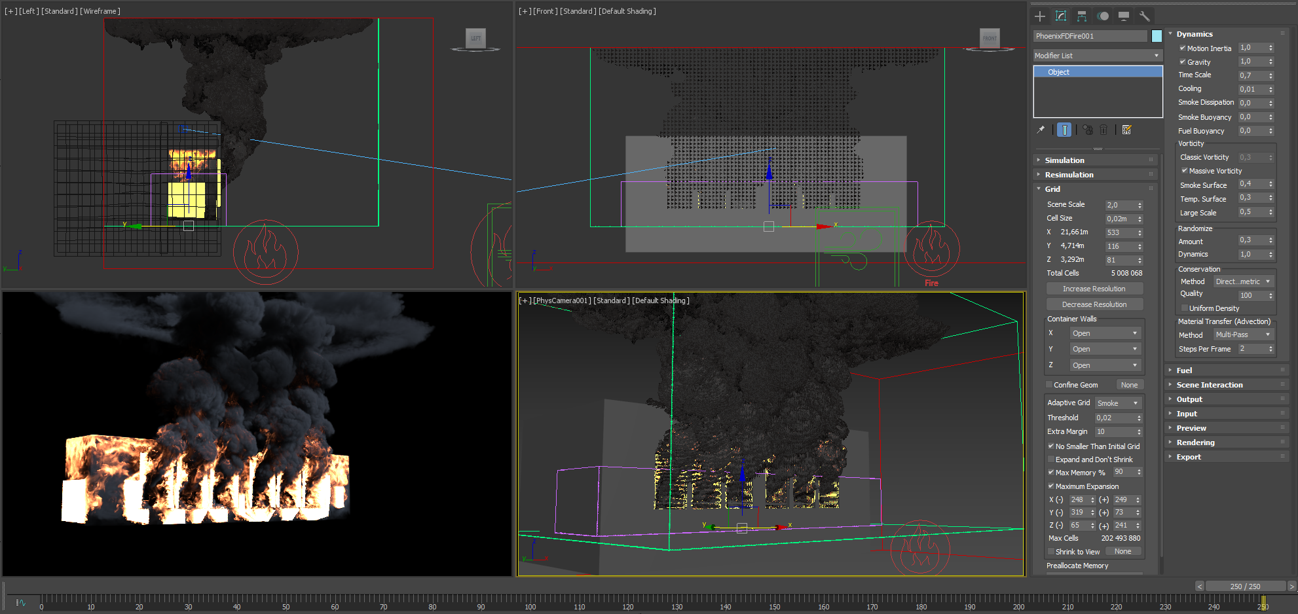
Task: Select the Fire source helper in Left viewport
Action: (x=265, y=252)
